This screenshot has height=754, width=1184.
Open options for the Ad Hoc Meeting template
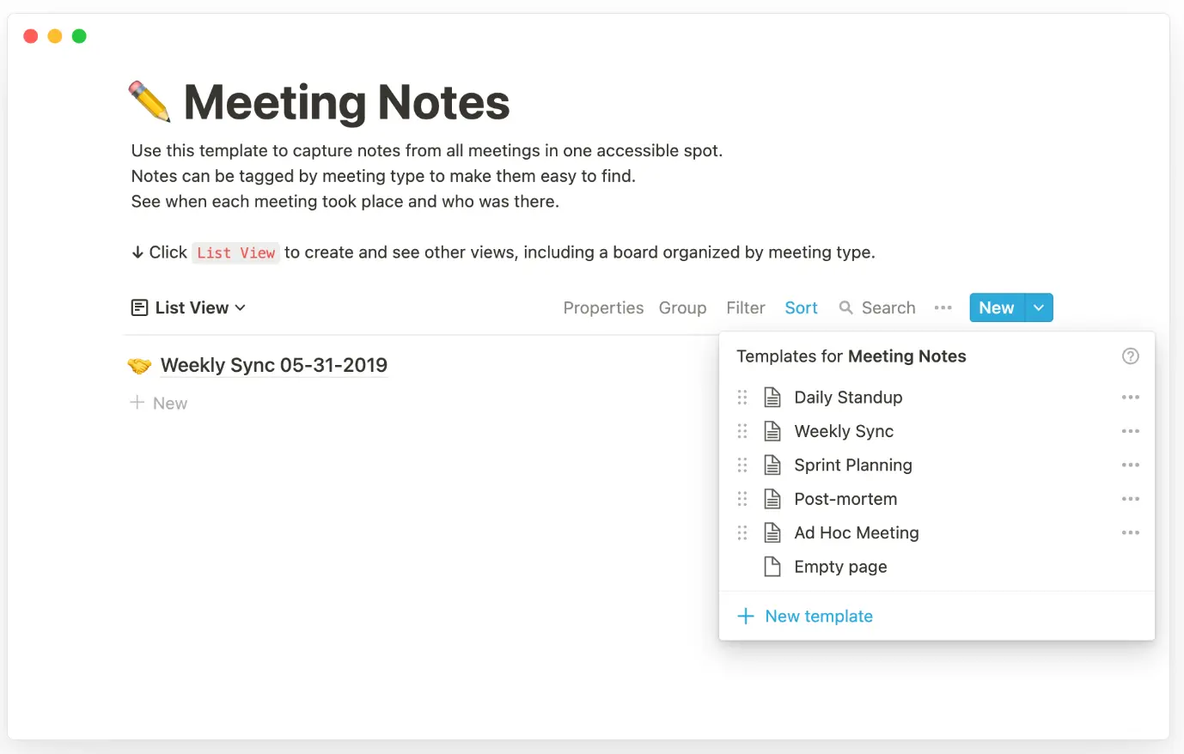(x=1131, y=532)
